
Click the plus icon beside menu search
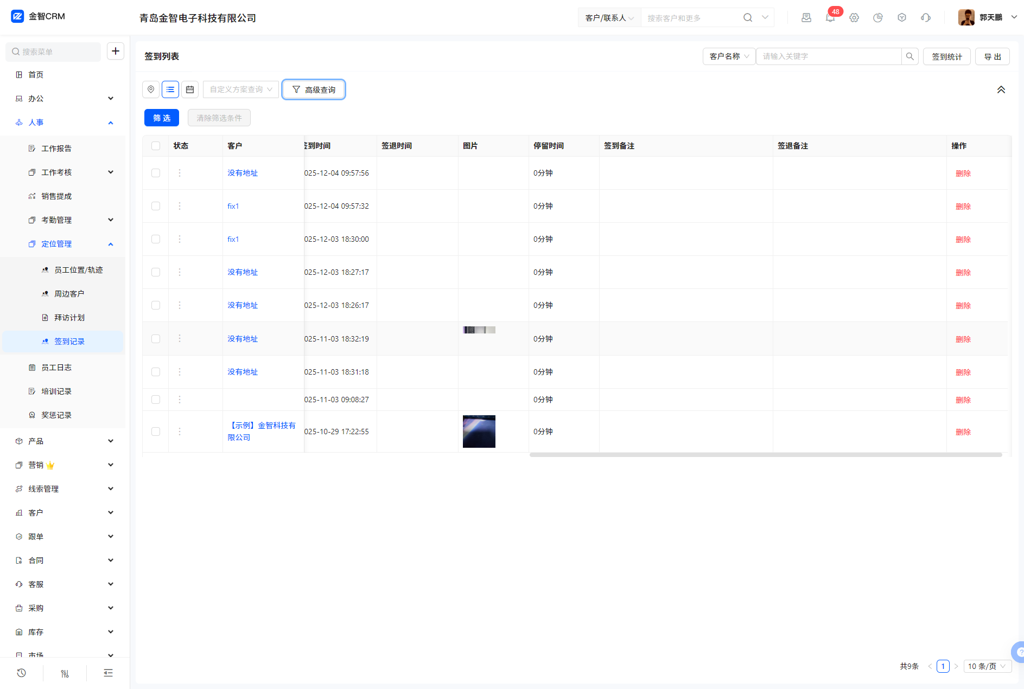(x=116, y=51)
